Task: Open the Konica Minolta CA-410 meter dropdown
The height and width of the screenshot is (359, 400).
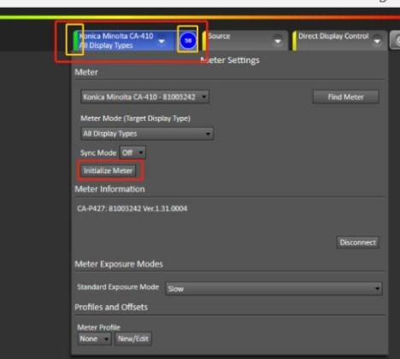Action: [144, 97]
